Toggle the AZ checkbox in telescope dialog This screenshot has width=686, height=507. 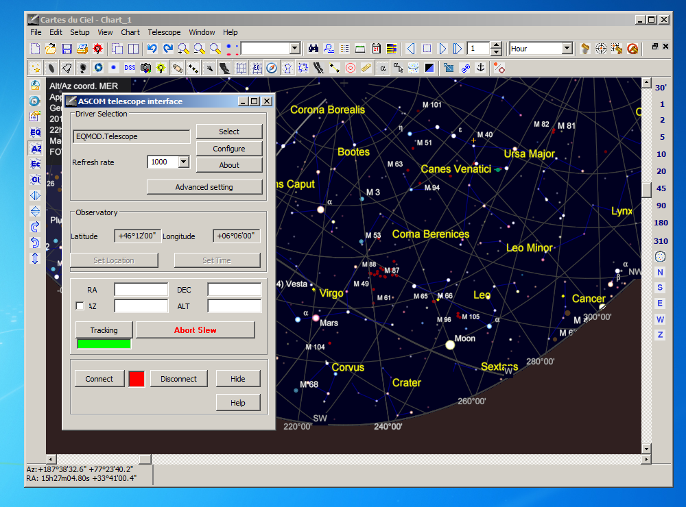coord(80,306)
